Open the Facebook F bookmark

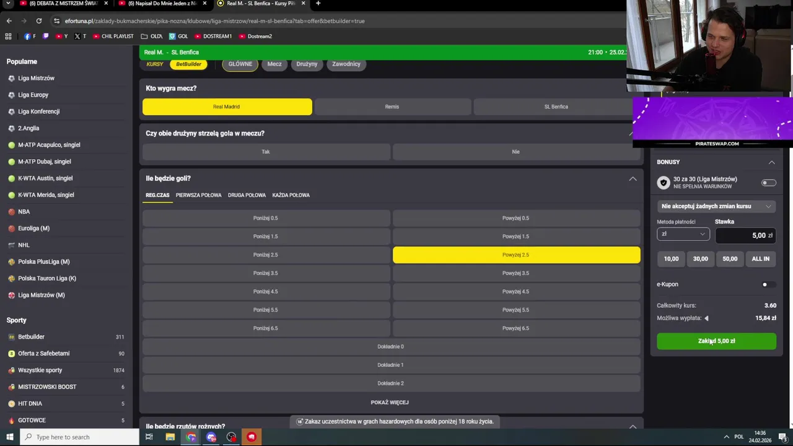[x=30, y=37]
